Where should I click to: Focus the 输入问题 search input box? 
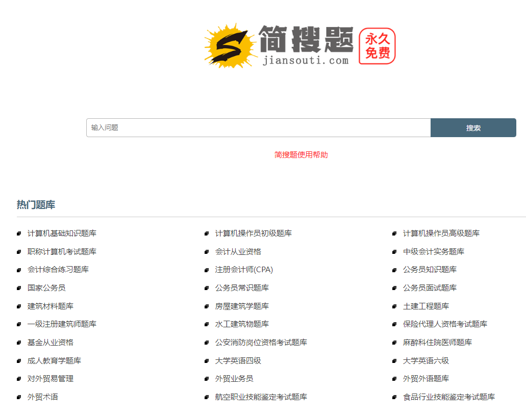pos(258,127)
